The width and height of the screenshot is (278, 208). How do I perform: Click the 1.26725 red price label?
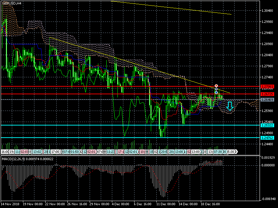coord(268,94)
